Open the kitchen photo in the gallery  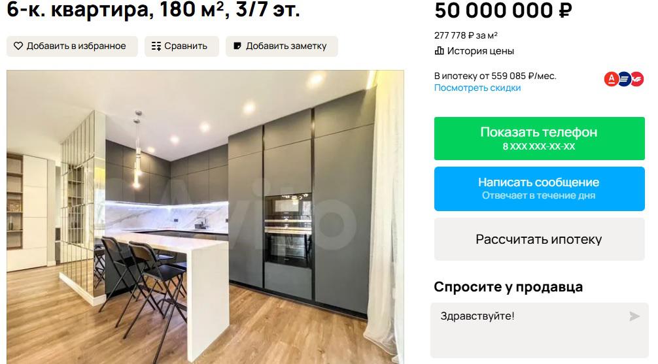205,217
